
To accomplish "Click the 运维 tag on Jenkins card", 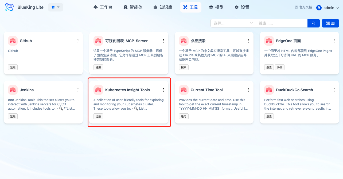I will (x=13, y=117).
